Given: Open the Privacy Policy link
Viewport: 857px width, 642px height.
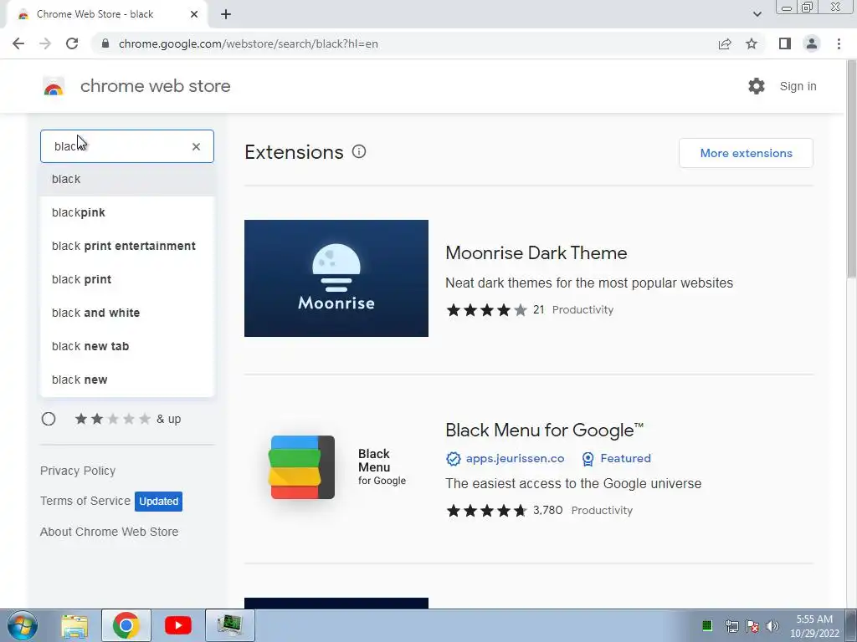Looking at the screenshot, I should 78,471.
